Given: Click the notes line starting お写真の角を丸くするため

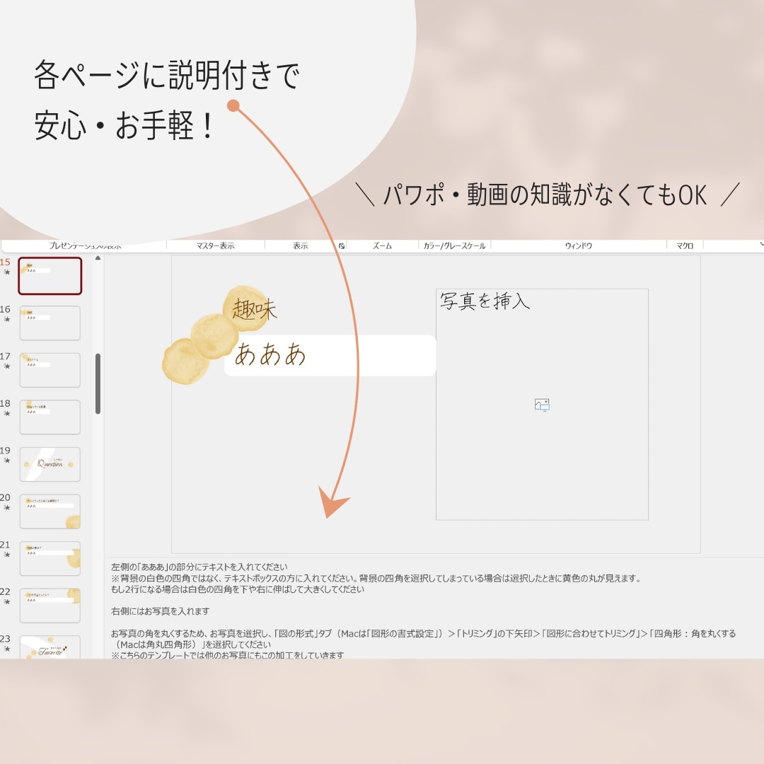Looking at the screenshot, I should [x=424, y=633].
